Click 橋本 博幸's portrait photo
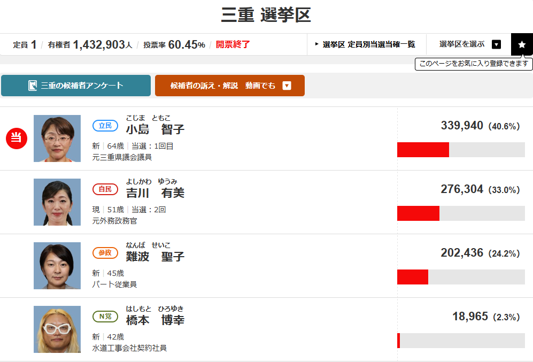The height and width of the screenshot is (362, 533). [57, 329]
